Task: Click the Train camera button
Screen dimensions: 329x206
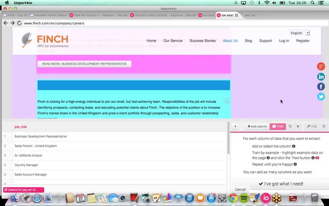Action: pos(278,126)
